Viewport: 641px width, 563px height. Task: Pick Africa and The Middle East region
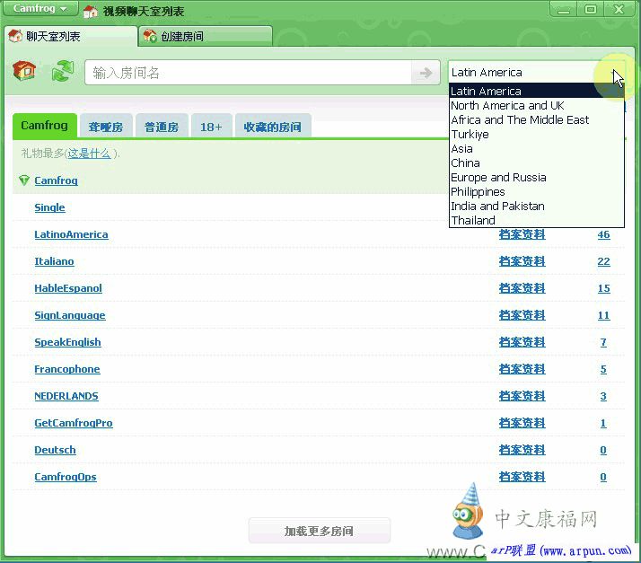[536, 119]
